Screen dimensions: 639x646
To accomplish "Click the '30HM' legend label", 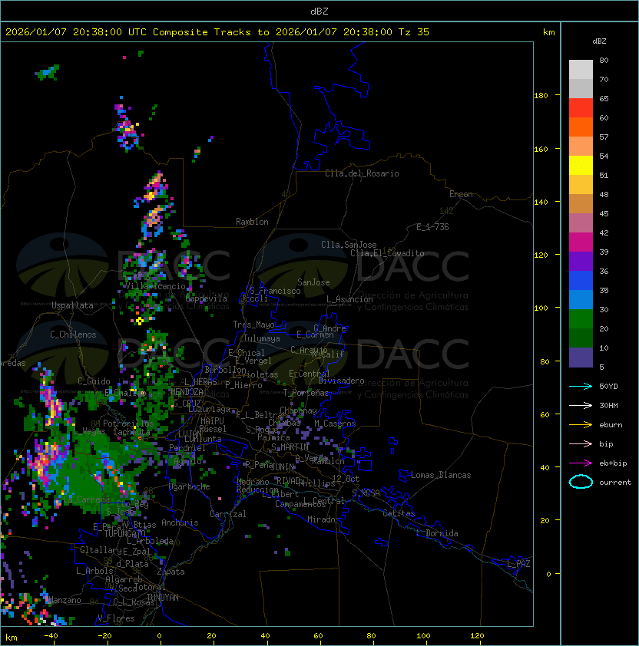I will pos(608,406).
